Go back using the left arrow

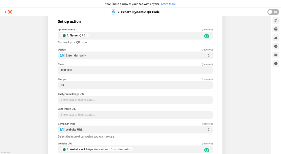tap(5, 12)
